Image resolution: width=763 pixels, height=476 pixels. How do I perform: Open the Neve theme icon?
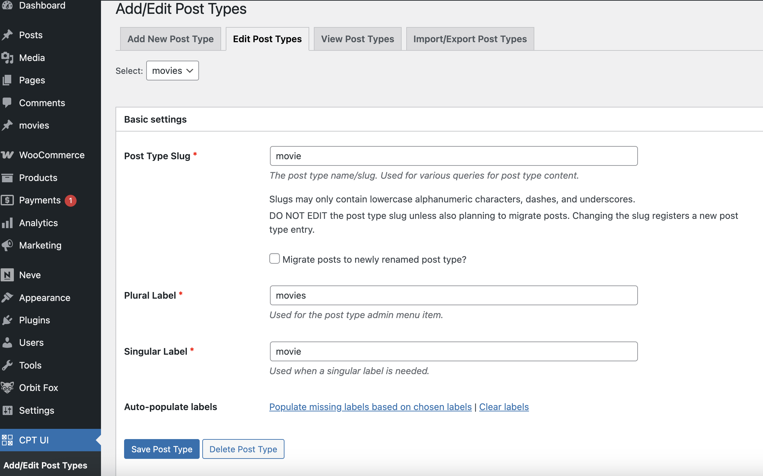[x=7, y=275]
